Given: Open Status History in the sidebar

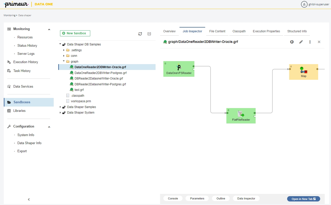Looking at the screenshot, I should click(x=27, y=46).
